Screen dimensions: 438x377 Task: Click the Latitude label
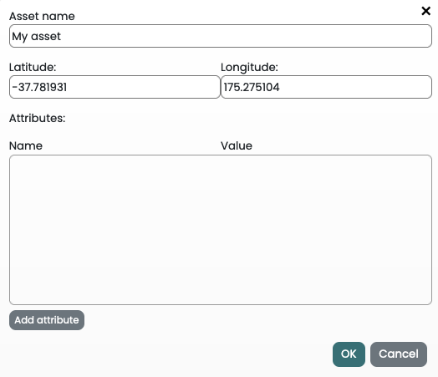point(33,67)
